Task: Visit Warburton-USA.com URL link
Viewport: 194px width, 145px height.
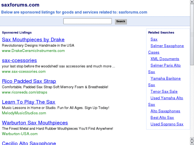Action: (20, 134)
